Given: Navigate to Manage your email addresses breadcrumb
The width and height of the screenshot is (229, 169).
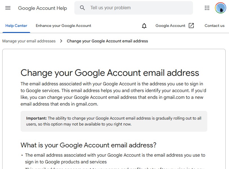Looking at the screenshot, I should [29, 41].
